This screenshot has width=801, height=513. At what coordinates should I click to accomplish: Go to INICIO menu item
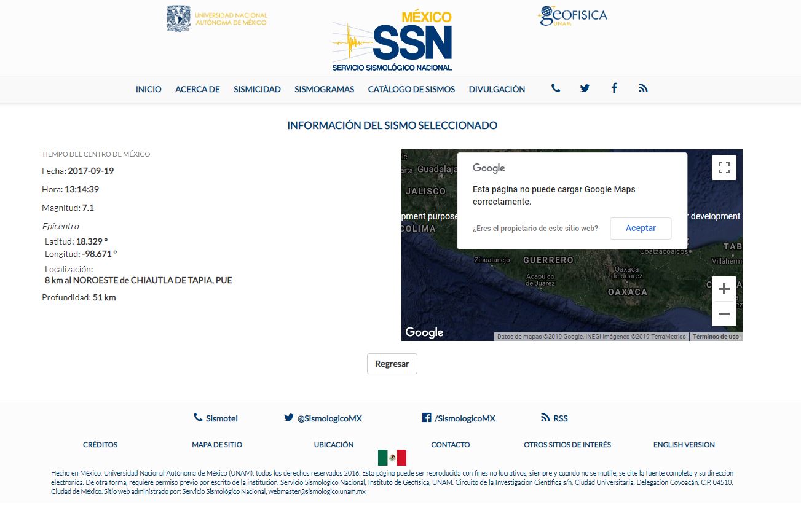(x=149, y=89)
